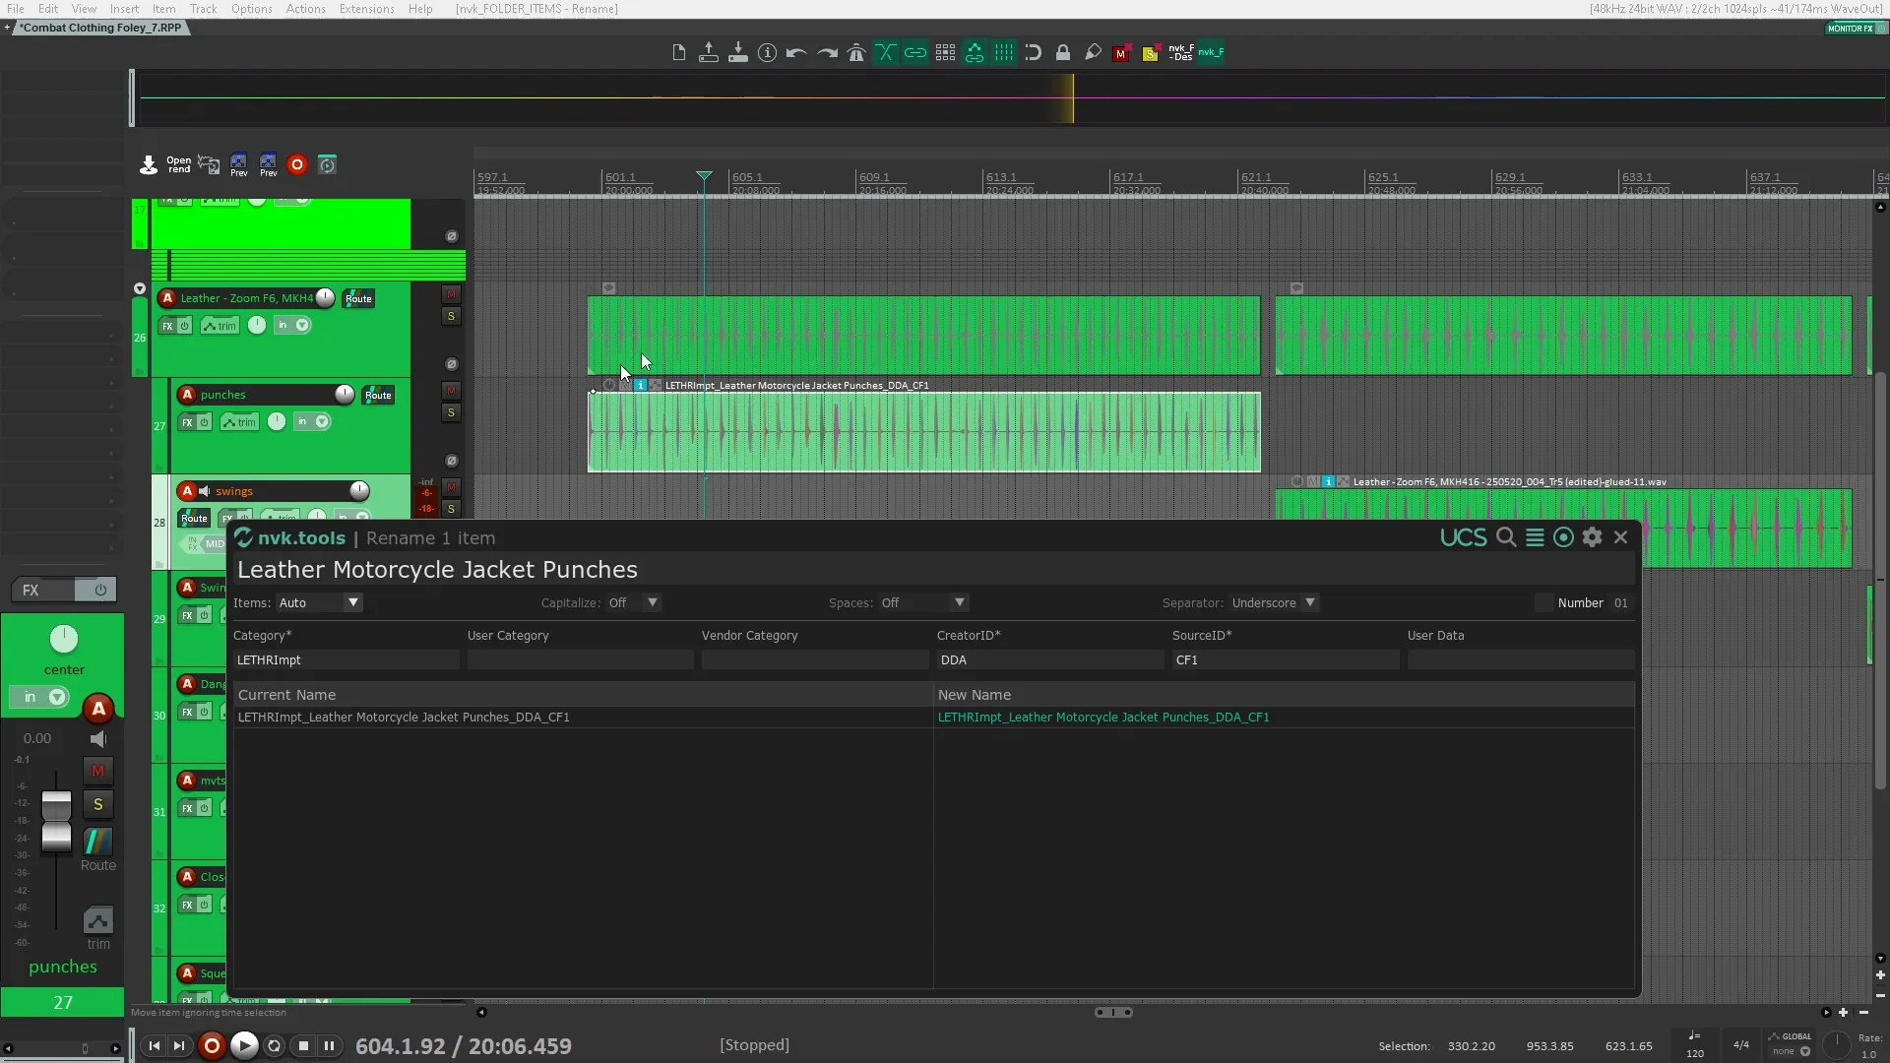Screen dimensions: 1890x1063
Task: Toggle the lock icon in toolbar
Action: click(1063, 53)
